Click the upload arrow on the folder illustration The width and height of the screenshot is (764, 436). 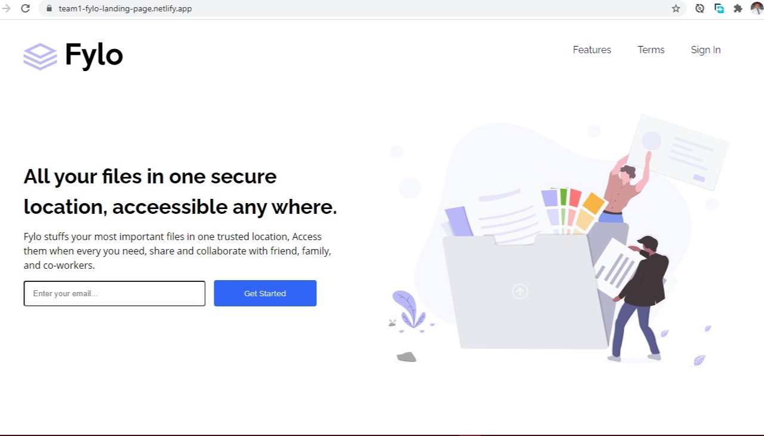click(x=520, y=291)
